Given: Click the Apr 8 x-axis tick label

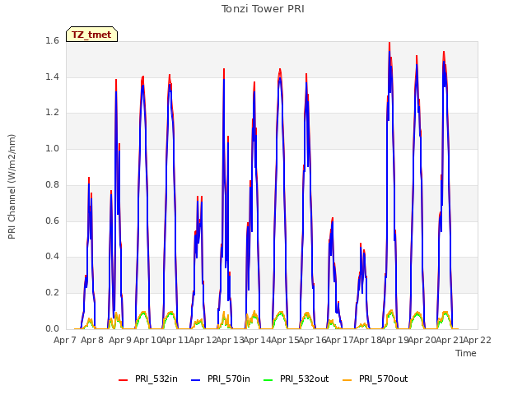Looking at the screenshot, I should coord(92,340).
